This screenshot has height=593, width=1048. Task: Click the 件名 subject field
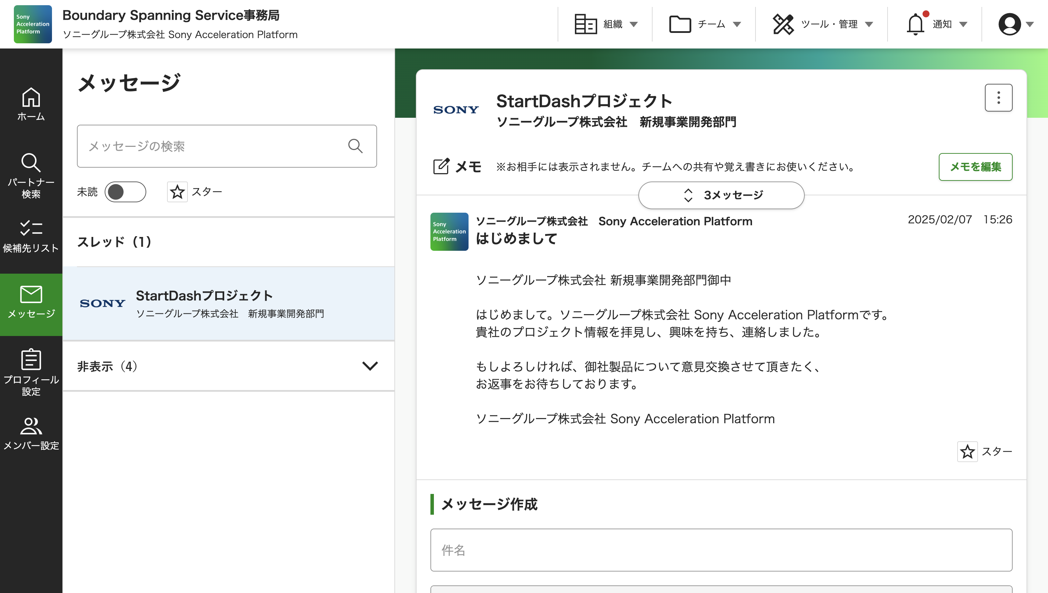pyautogui.click(x=721, y=550)
